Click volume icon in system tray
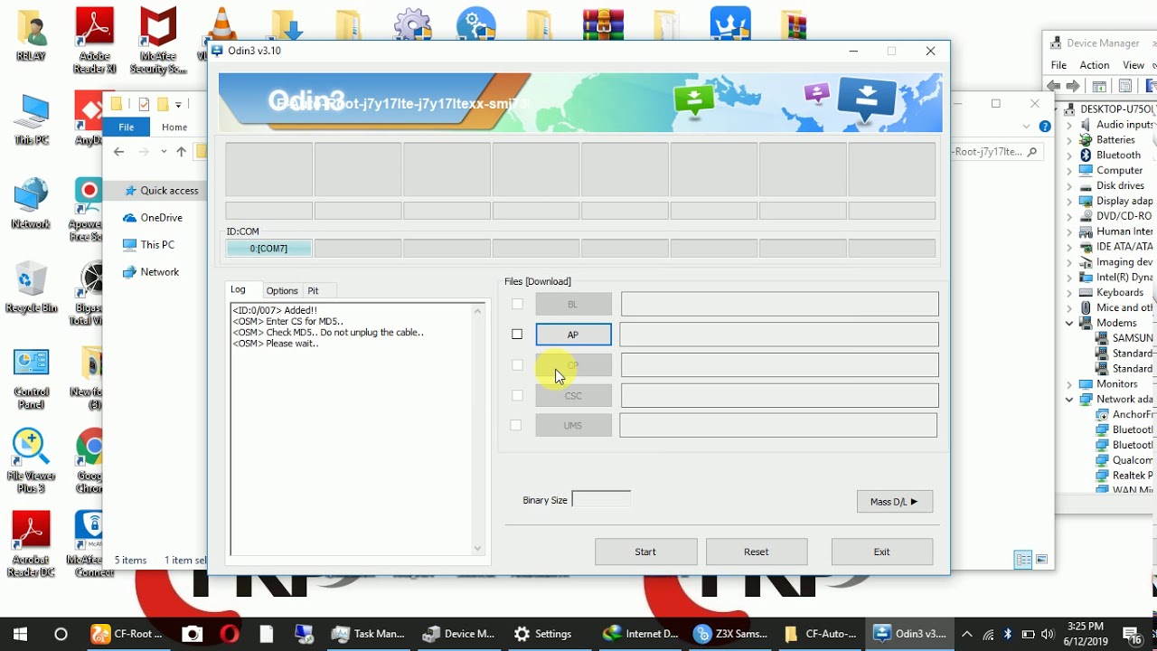 [1048, 634]
